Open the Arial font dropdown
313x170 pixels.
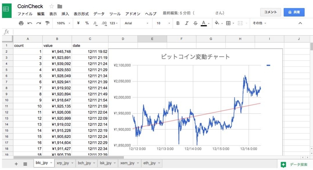(137, 23)
